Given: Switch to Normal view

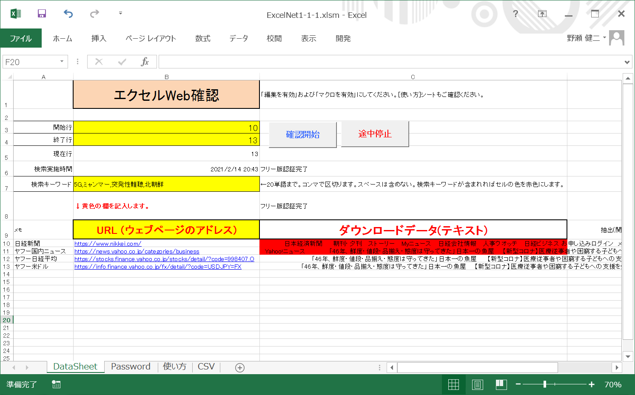Looking at the screenshot, I should [453, 384].
